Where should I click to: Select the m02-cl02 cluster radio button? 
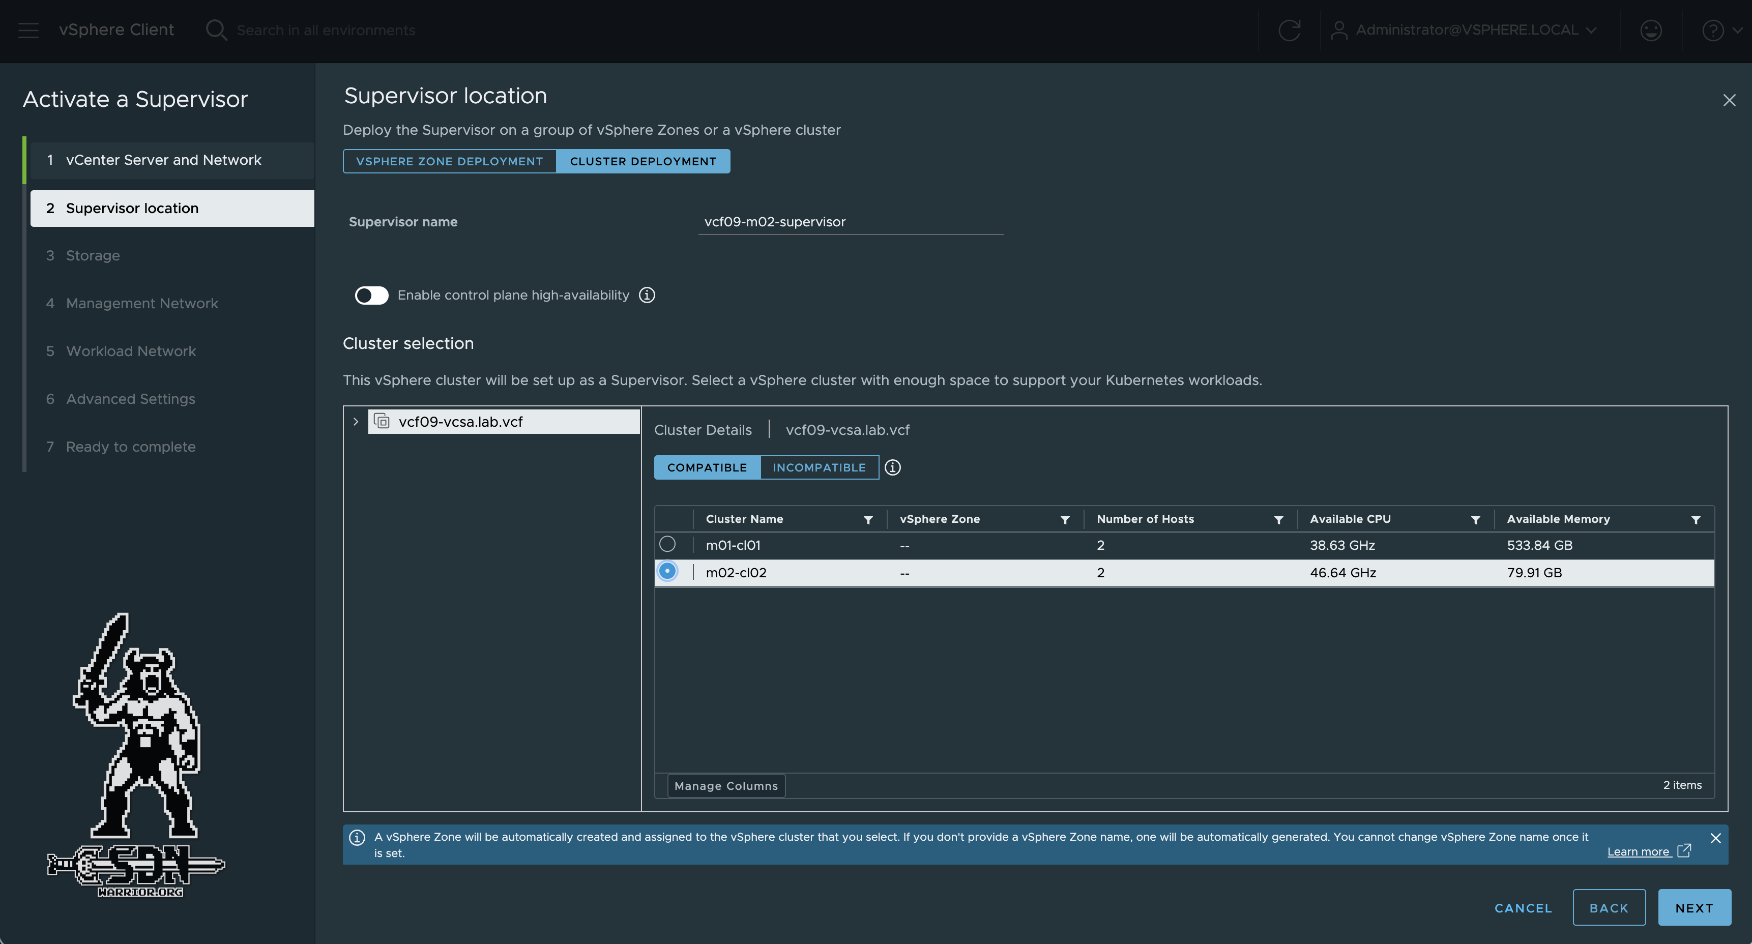coord(667,571)
